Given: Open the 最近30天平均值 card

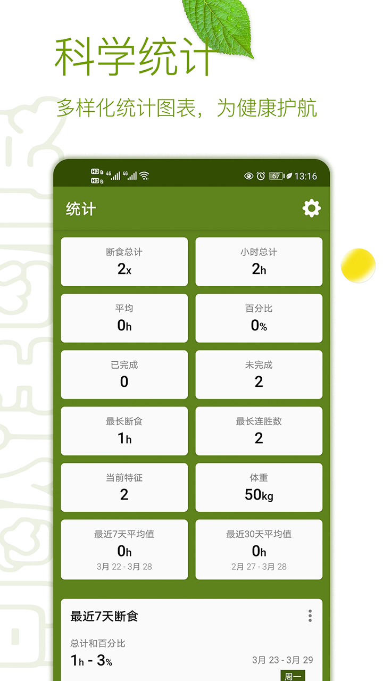Looking at the screenshot, I should [x=259, y=549].
